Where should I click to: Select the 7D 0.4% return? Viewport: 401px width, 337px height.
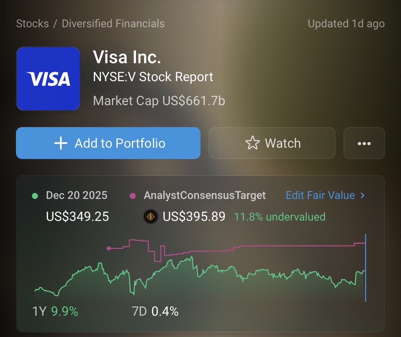[155, 311]
